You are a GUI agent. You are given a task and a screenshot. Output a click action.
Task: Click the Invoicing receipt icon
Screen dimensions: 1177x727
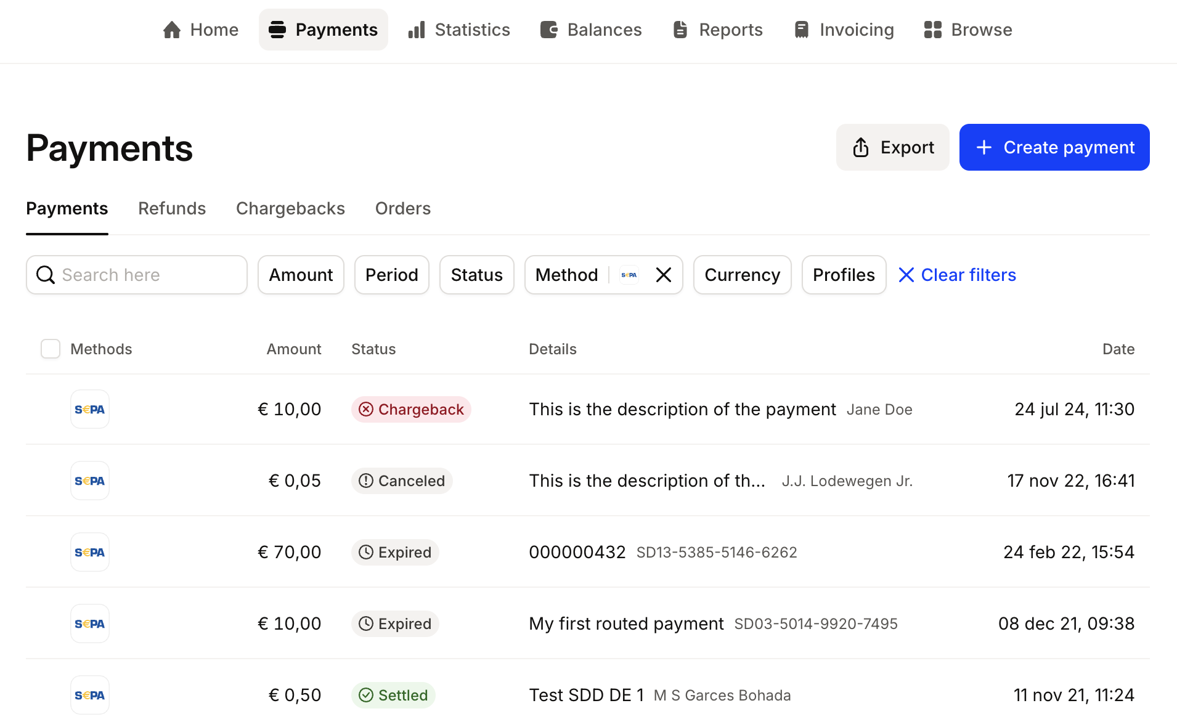(801, 30)
